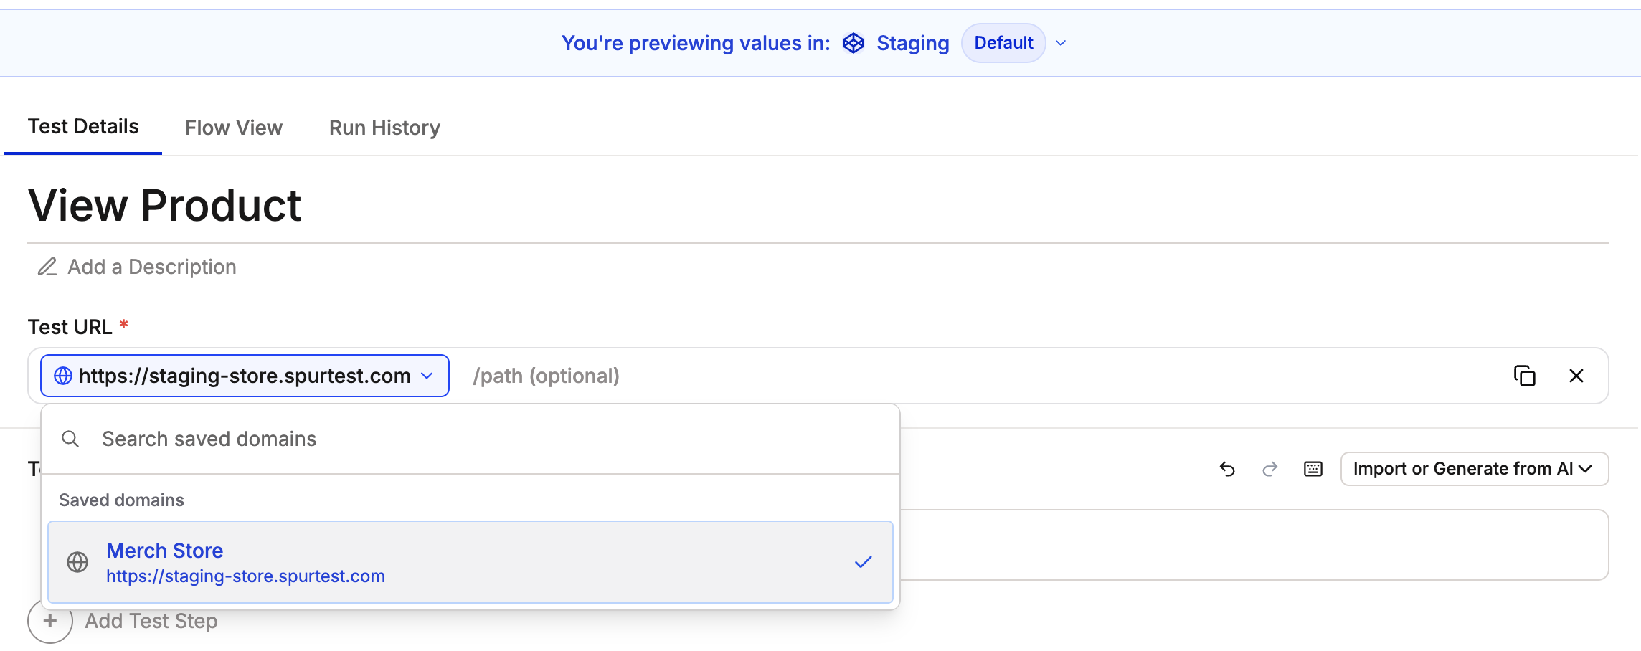Click the search magnifier icon
The height and width of the screenshot is (651, 1641).
70,439
